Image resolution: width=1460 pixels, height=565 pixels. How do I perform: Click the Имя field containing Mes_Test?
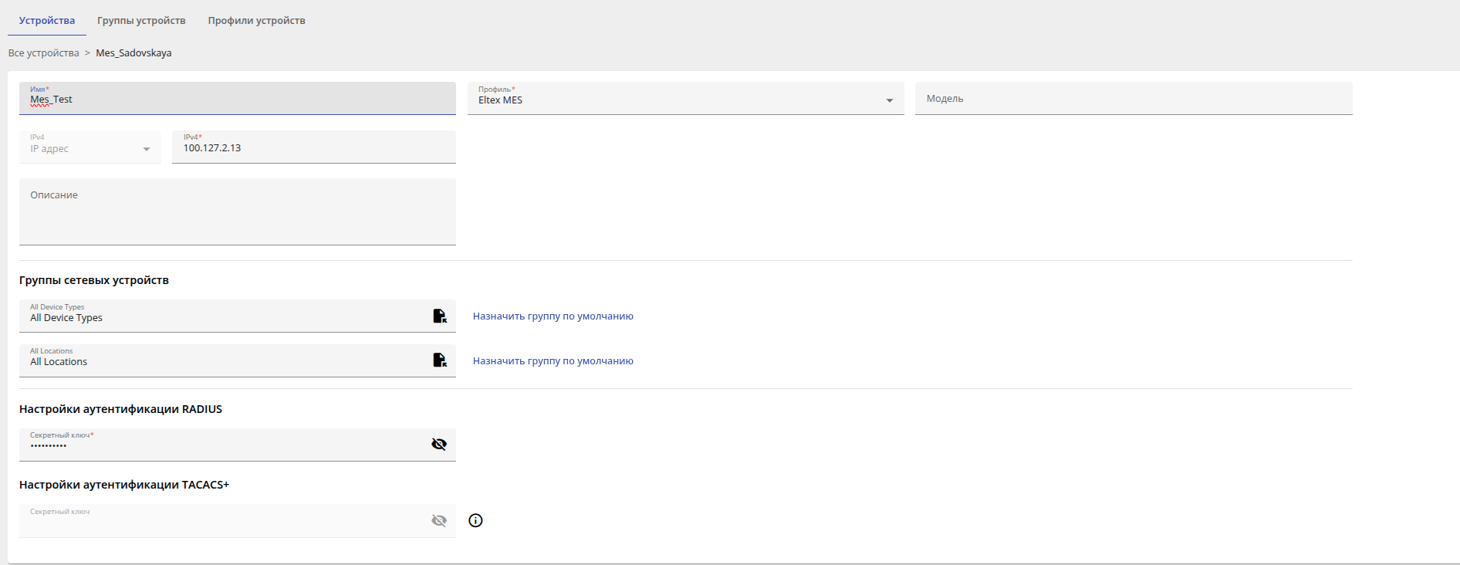click(x=232, y=100)
